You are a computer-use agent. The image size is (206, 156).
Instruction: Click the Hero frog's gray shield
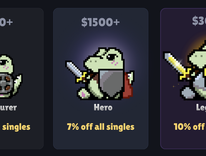point(112,83)
